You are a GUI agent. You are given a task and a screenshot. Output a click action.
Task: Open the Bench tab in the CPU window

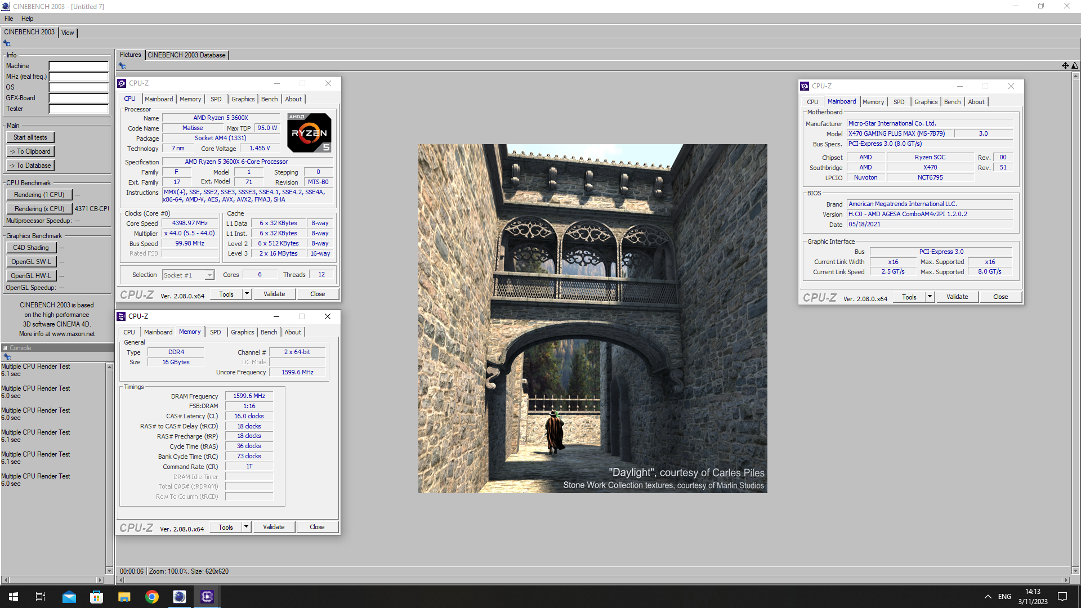[270, 99]
